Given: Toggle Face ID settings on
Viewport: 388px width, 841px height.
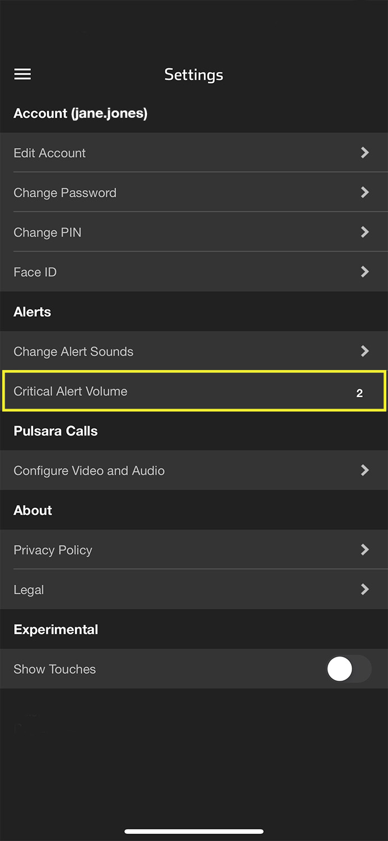Looking at the screenshot, I should tap(194, 272).
